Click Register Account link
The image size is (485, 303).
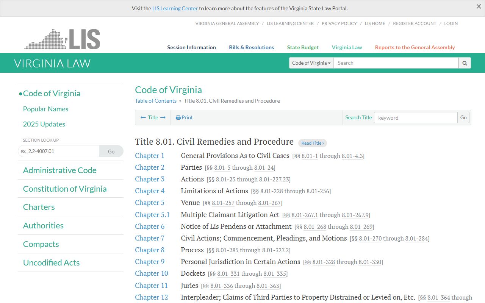[415, 23]
